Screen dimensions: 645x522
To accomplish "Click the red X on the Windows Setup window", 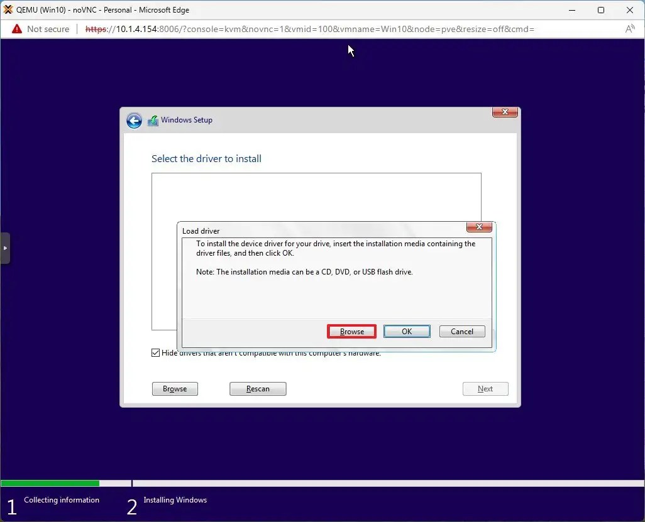I will click(x=505, y=112).
